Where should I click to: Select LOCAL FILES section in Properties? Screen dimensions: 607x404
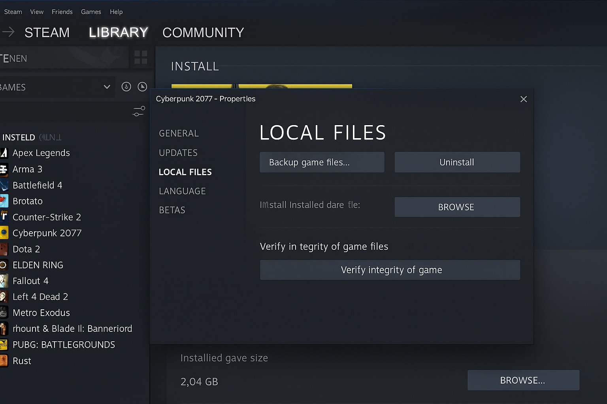(x=185, y=172)
